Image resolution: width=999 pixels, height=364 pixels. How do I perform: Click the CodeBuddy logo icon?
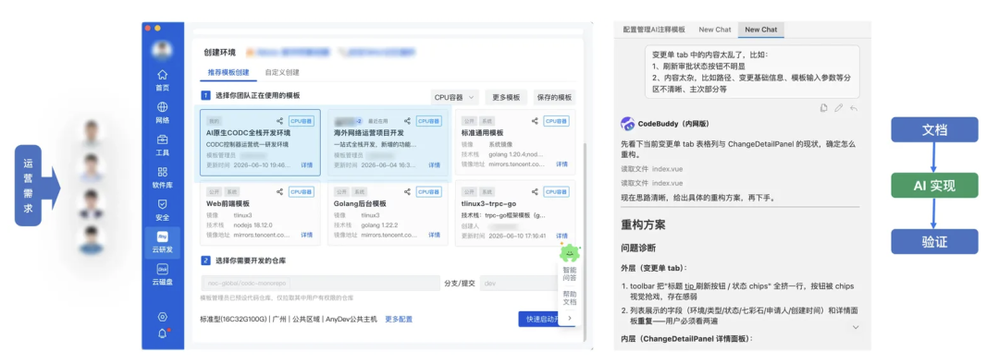click(x=627, y=124)
